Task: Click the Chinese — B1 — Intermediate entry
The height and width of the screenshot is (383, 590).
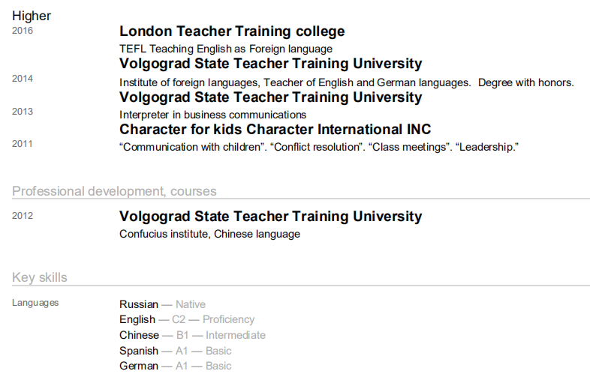Action: tap(192, 335)
